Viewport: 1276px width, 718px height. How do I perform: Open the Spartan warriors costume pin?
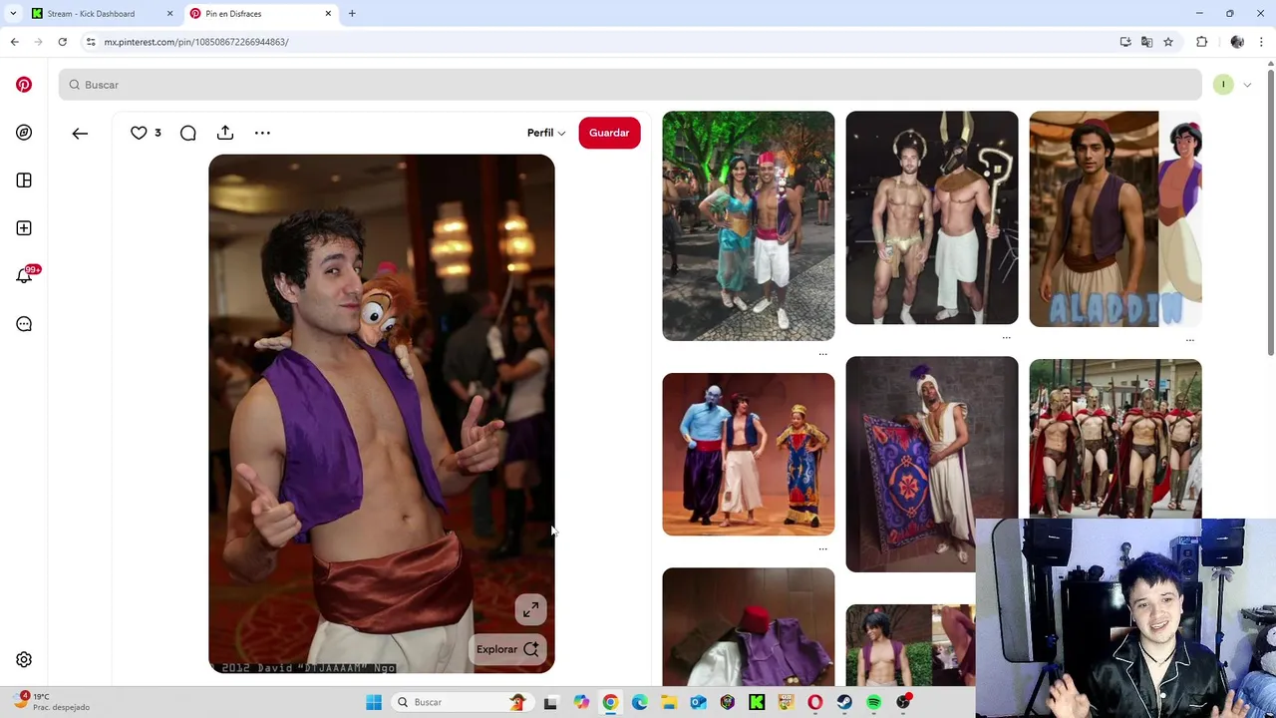coord(1116,439)
